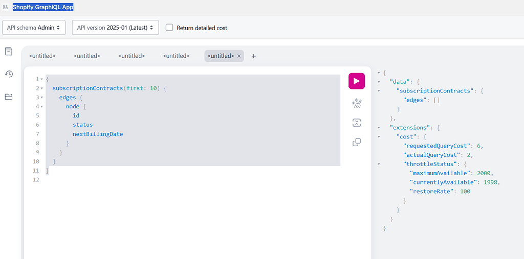Click "restoreRate" value 100

[x=465, y=192]
